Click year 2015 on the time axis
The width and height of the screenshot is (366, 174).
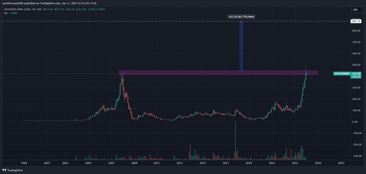click(x=203, y=163)
